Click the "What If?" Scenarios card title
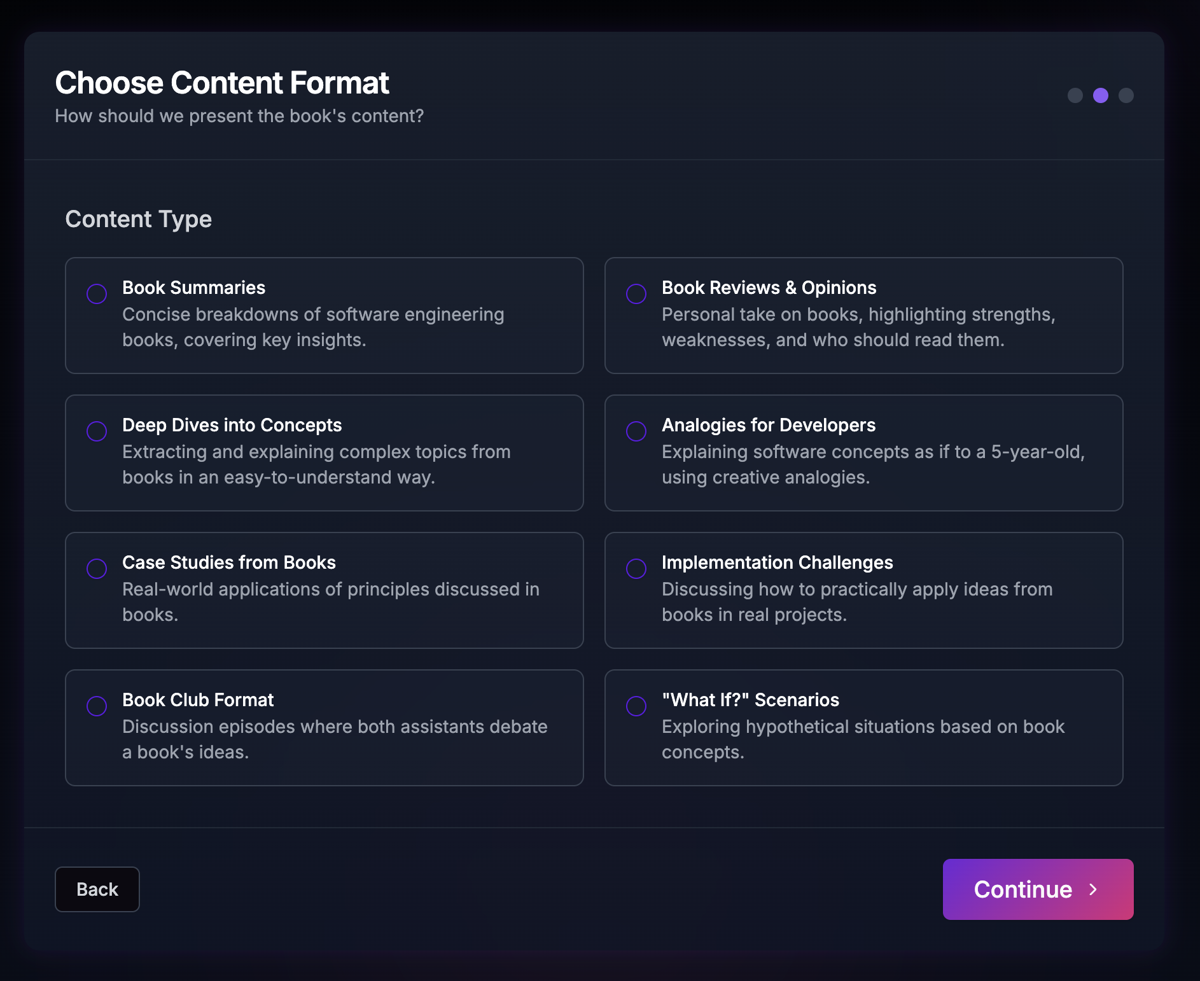The width and height of the screenshot is (1200, 981). click(751, 700)
